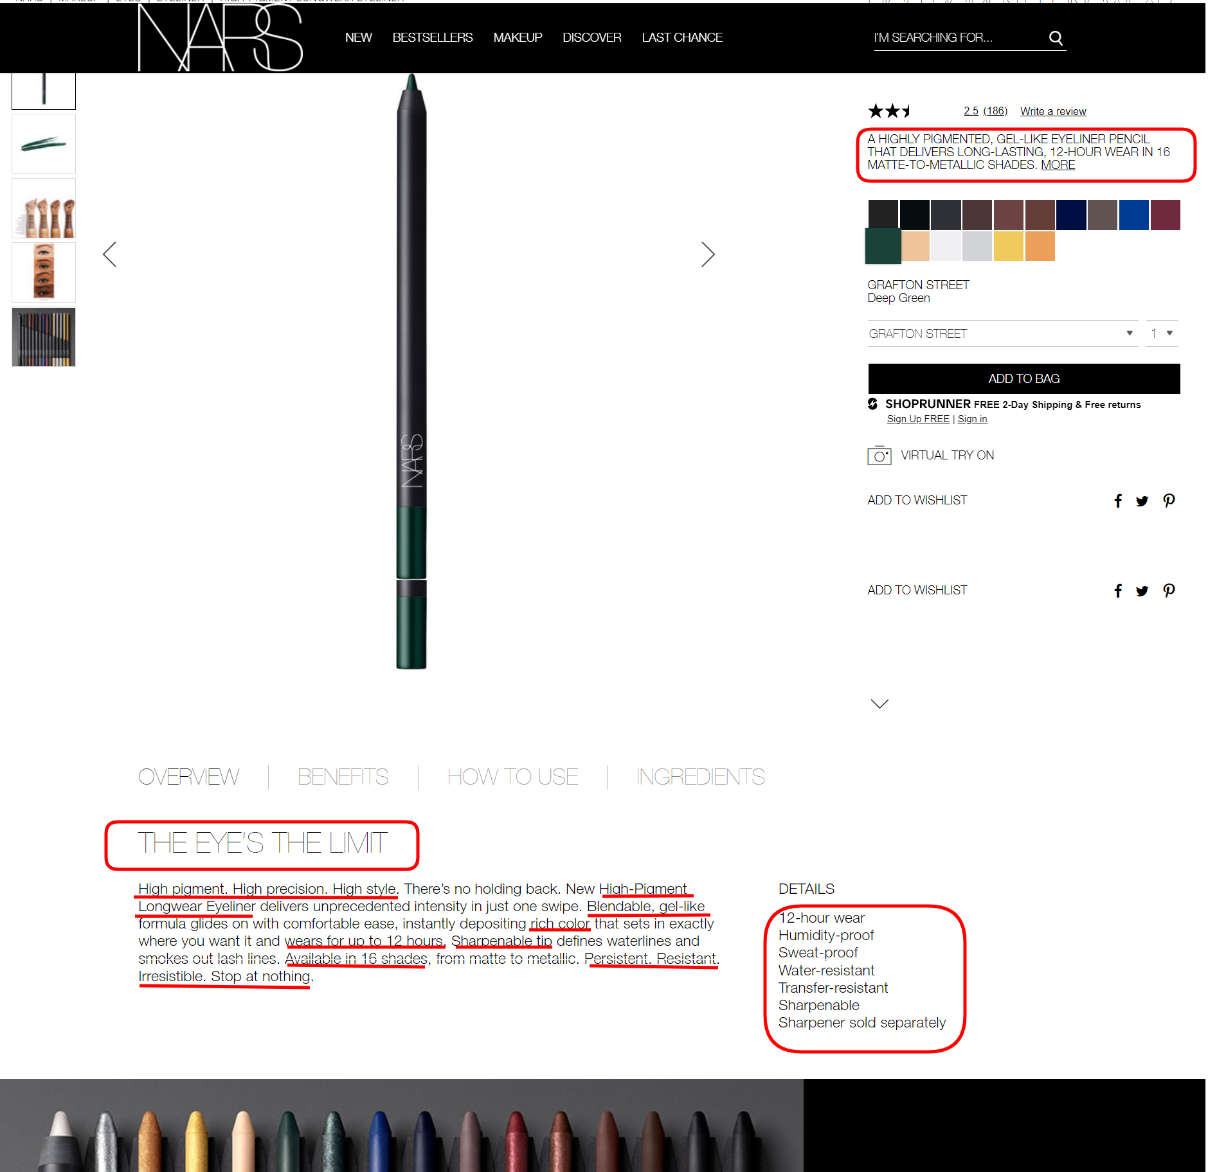This screenshot has width=1208, height=1172.
Task: Expand the down chevron below wishlist
Action: [x=879, y=704]
